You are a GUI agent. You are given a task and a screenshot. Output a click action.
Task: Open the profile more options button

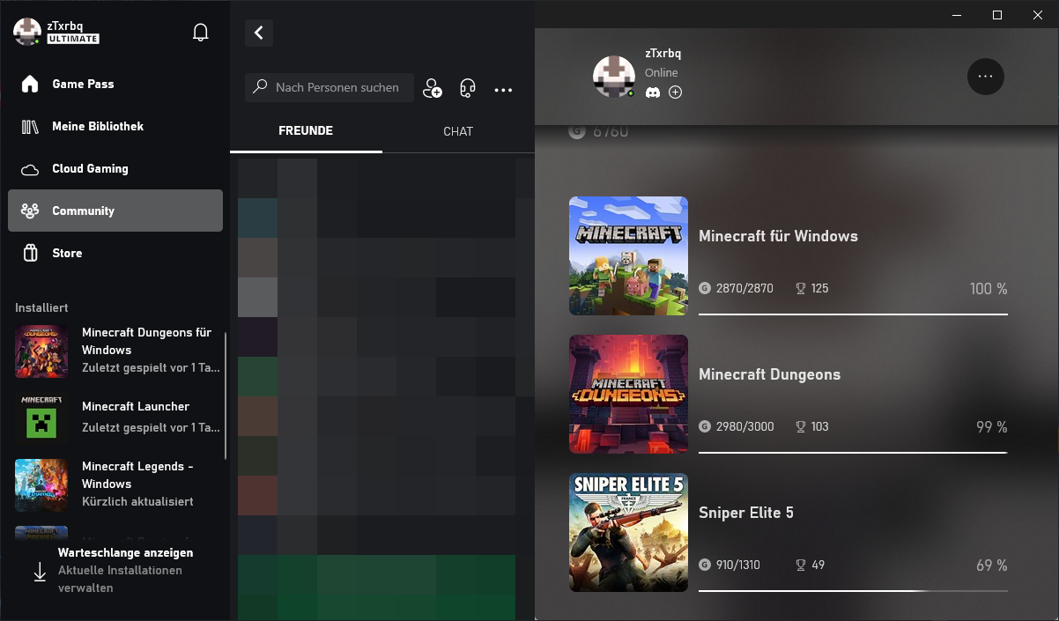[x=986, y=77]
